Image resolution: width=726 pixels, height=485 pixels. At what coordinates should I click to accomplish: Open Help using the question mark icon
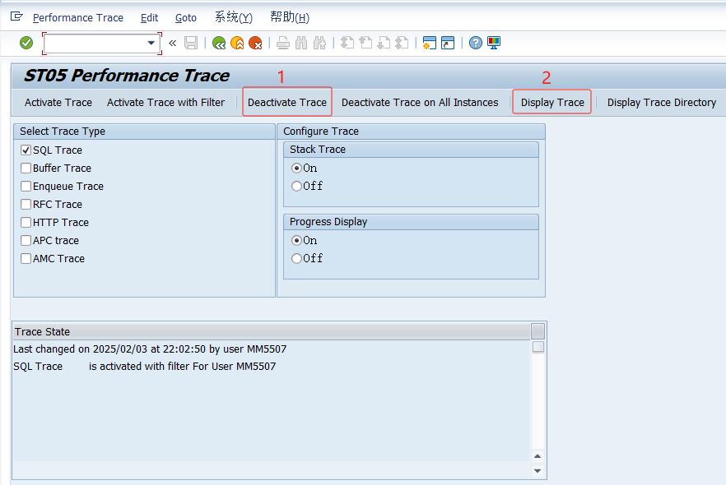coord(475,43)
